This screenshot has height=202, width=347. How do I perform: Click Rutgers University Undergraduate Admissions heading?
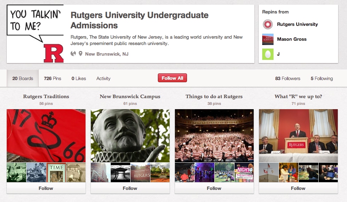[x=139, y=20]
